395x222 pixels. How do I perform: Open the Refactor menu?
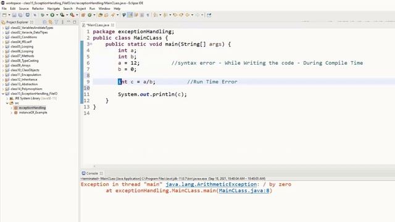[38, 9]
